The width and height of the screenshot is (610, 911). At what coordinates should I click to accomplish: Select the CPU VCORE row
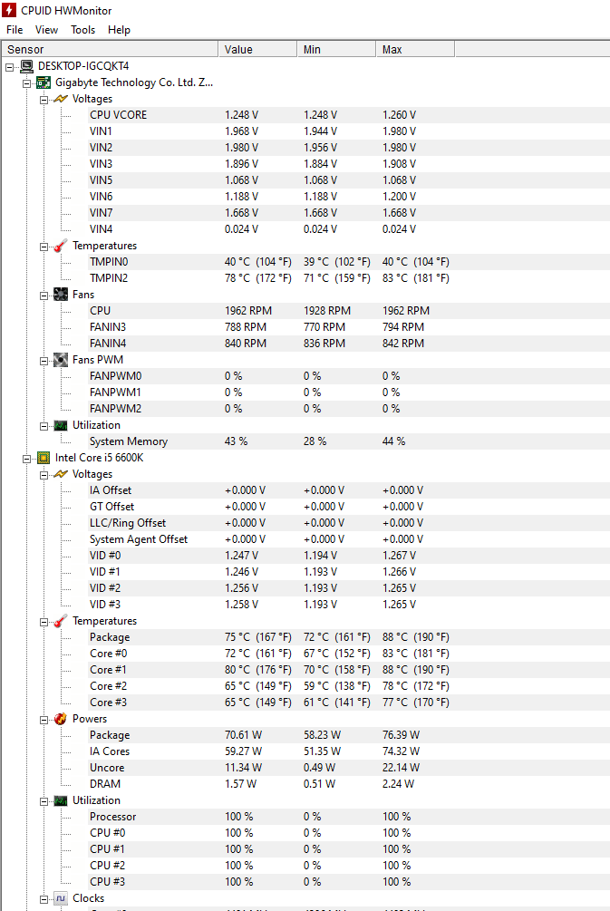118,115
